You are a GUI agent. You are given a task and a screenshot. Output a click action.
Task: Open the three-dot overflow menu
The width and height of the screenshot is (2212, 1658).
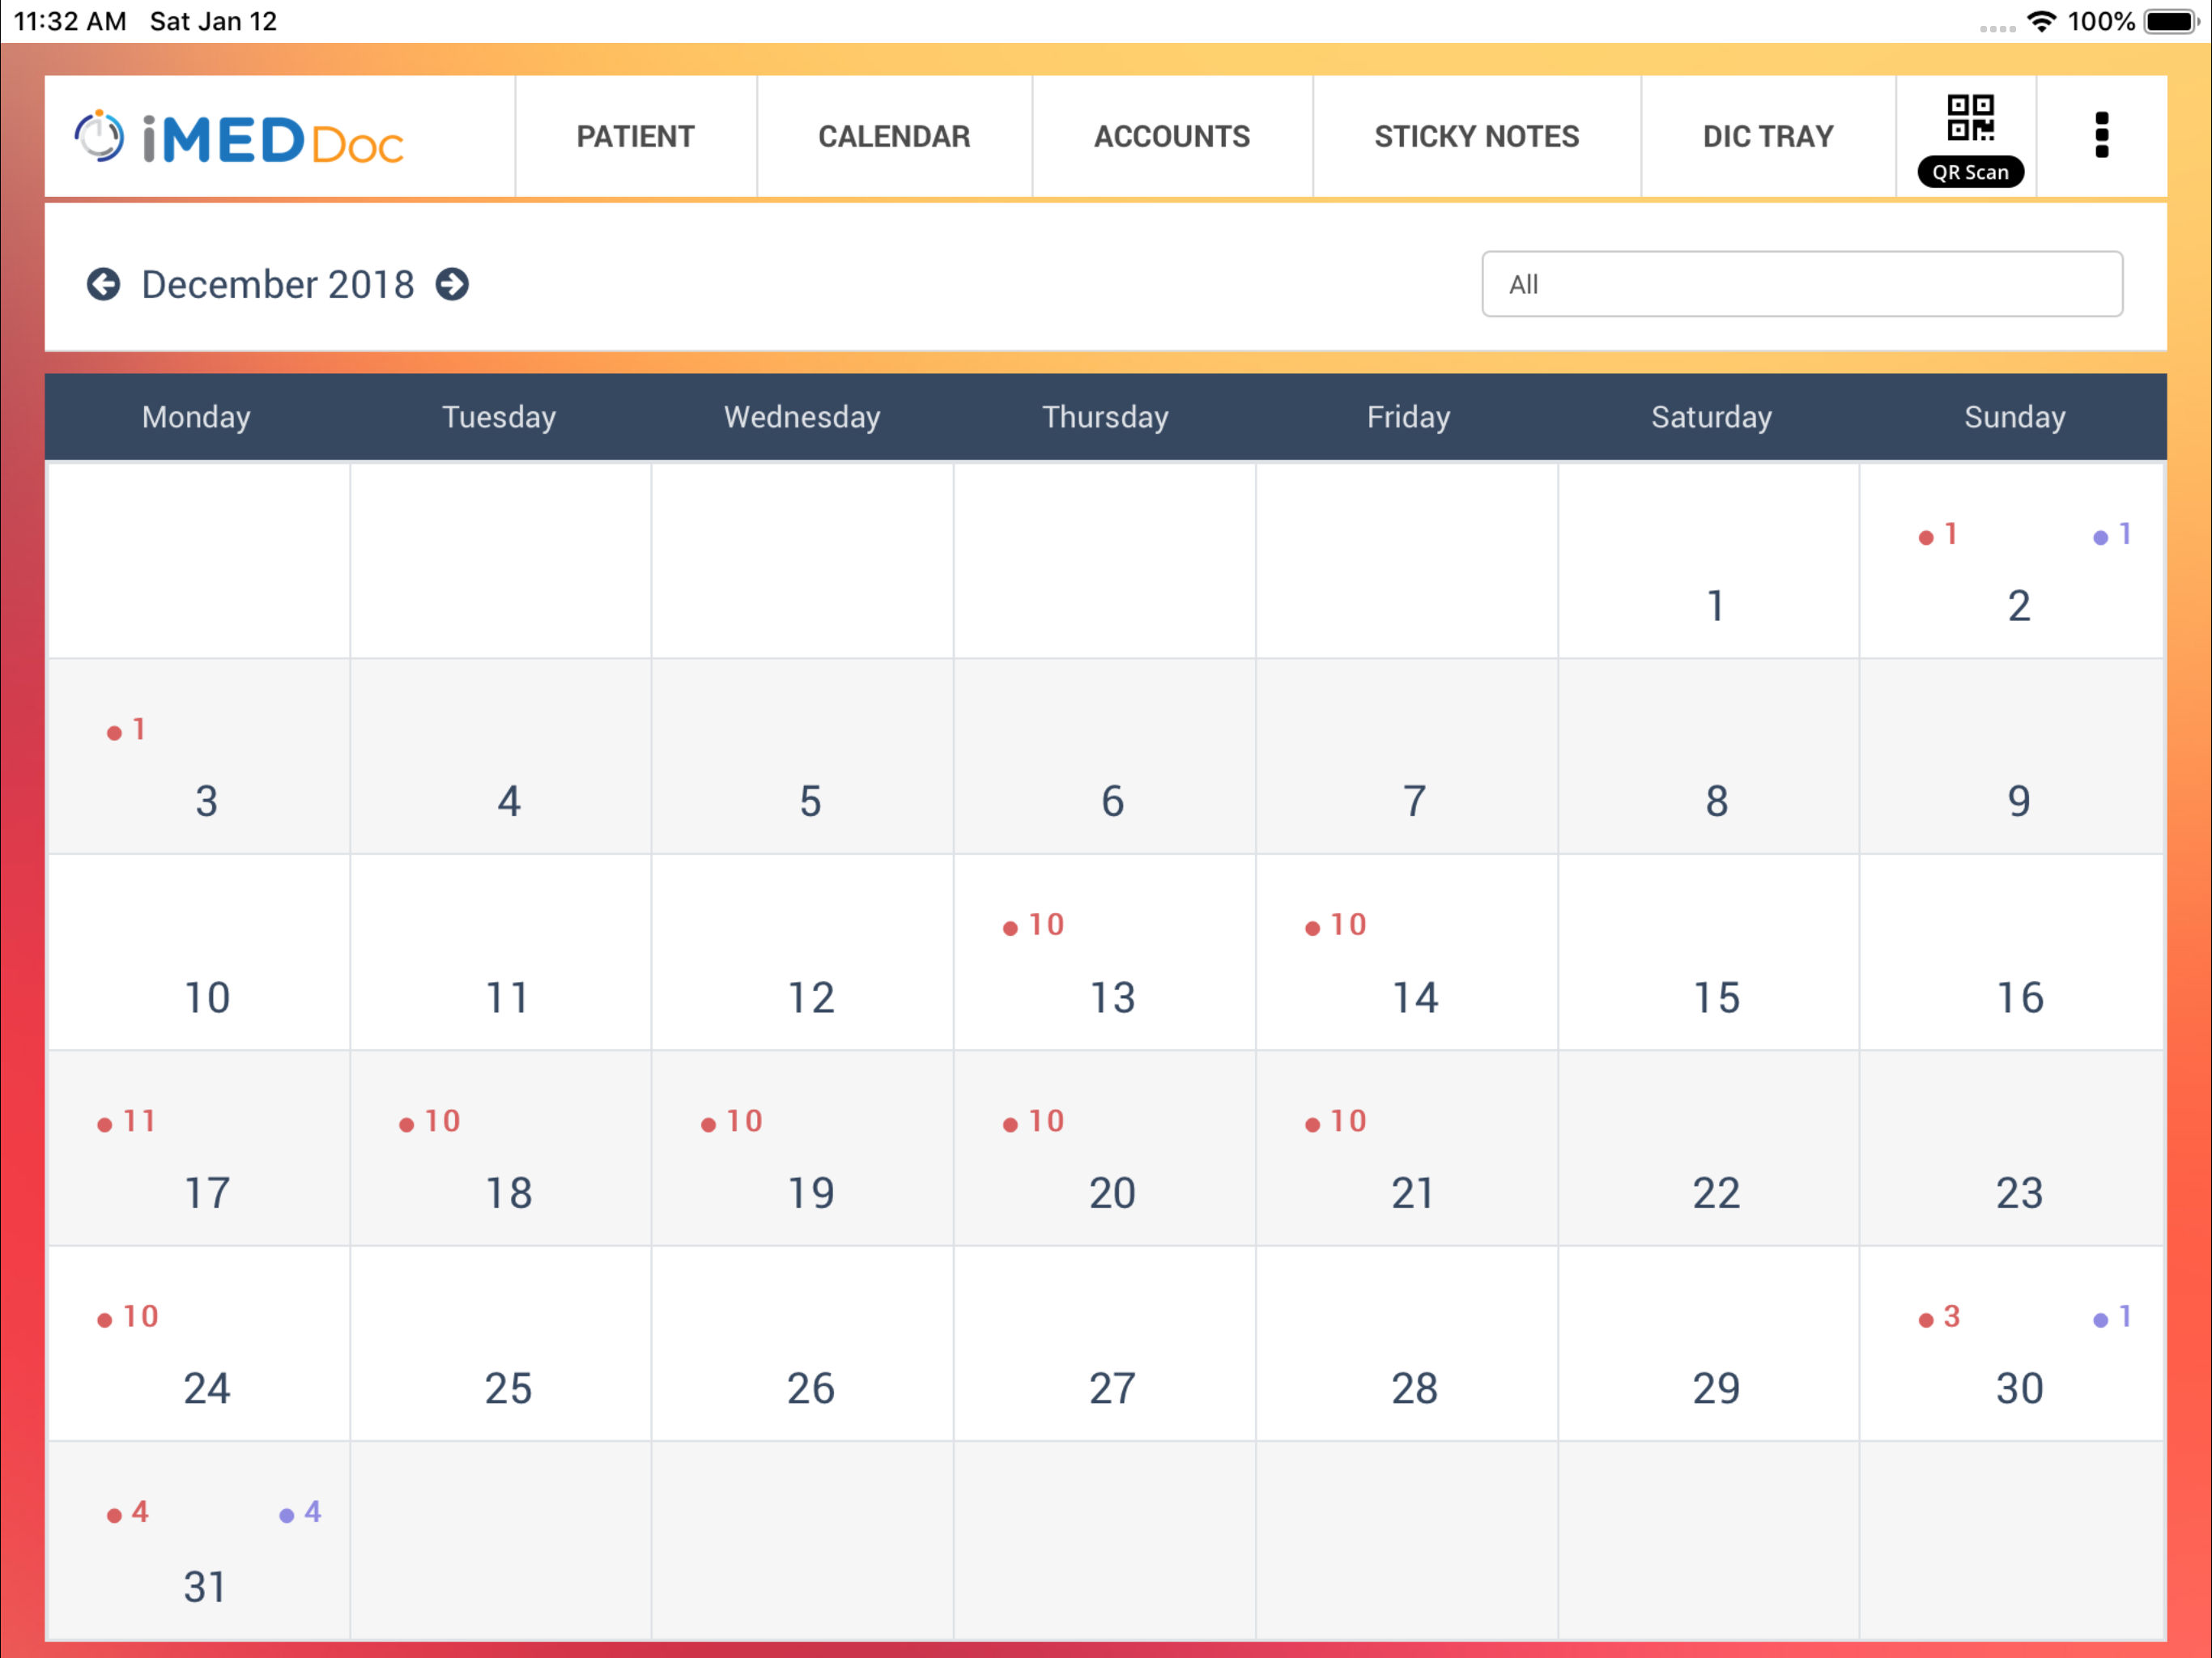[2101, 135]
